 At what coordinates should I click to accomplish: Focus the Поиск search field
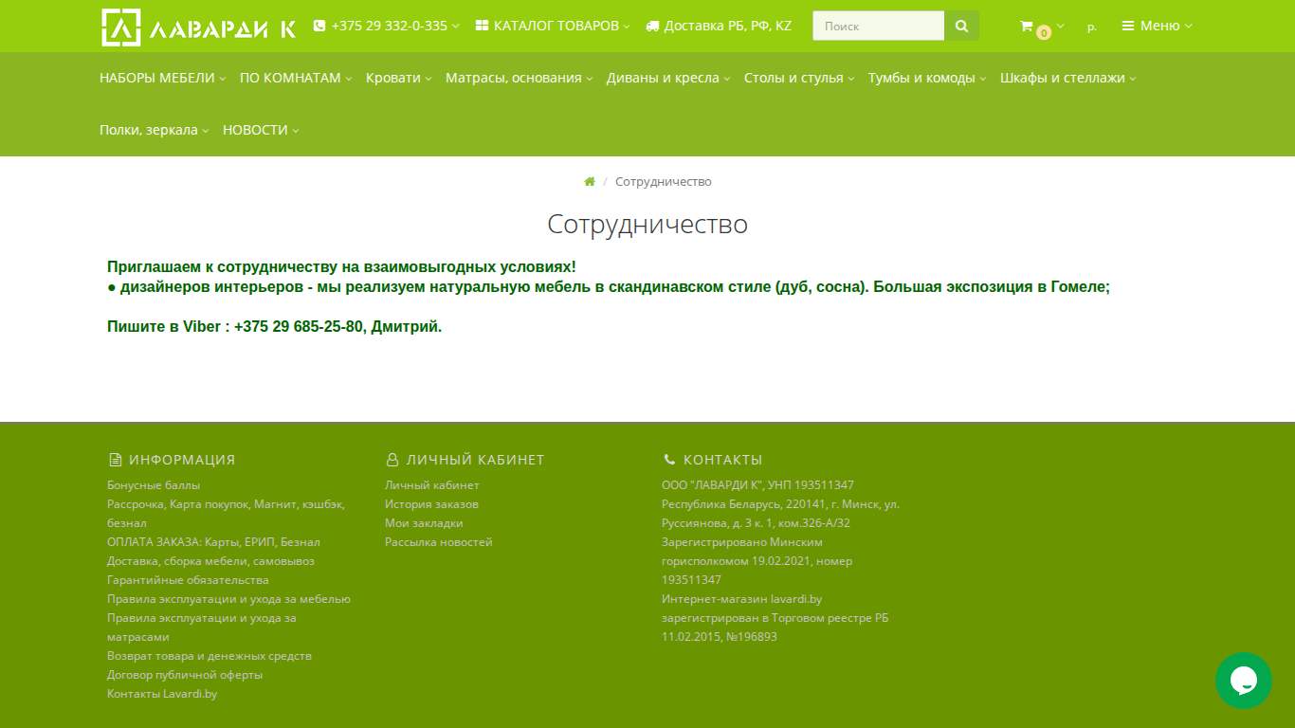879,26
